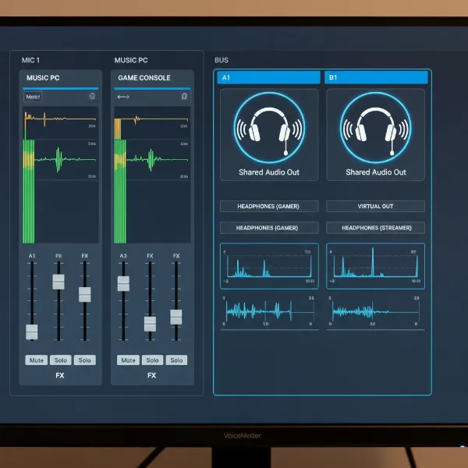Open the HEADPHONES (STREAMER) device selector
This screenshot has width=468, height=468.
(x=375, y=228)
